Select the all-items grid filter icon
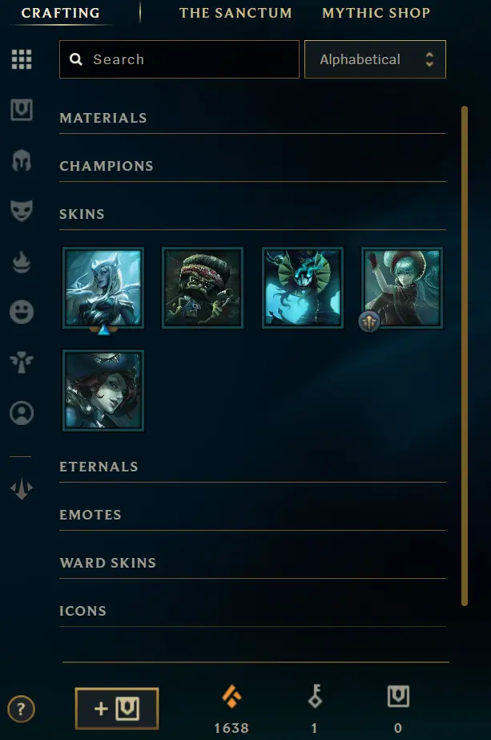 pos(22,59)
